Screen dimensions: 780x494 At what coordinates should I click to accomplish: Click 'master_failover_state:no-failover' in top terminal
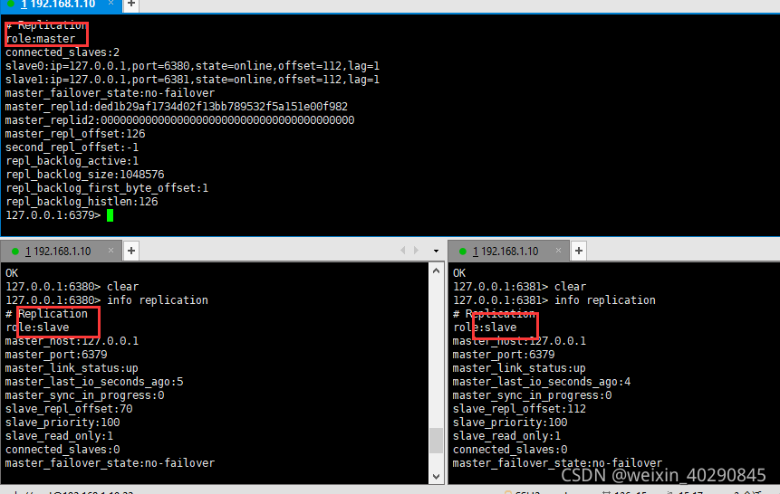(110, 93)
